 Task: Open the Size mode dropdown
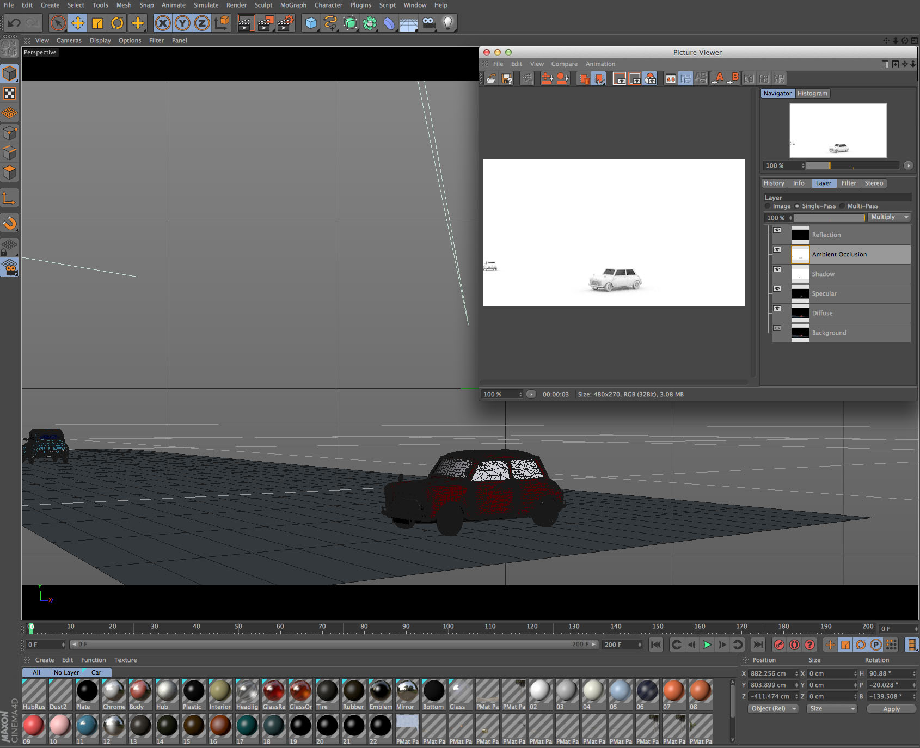click(831, 709)
